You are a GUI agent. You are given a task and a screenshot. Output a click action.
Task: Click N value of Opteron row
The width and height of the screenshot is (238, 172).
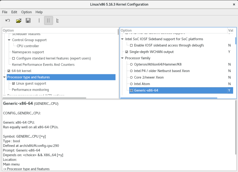[x=229, y=65]
